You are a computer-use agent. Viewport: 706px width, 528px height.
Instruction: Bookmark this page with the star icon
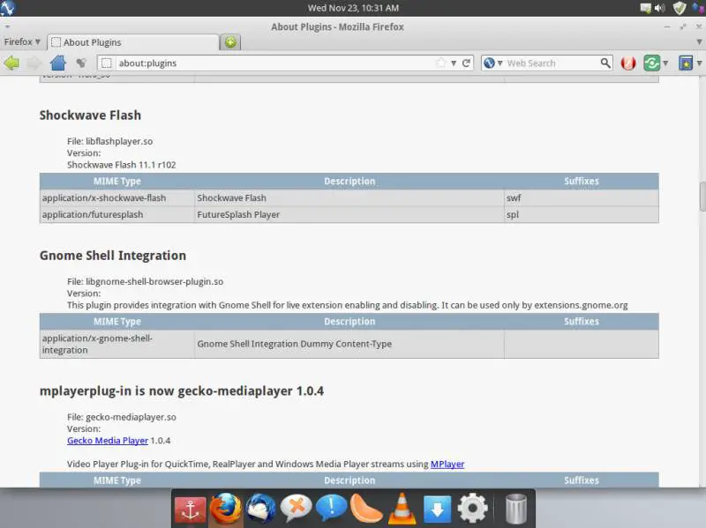(x=440, y=63)
